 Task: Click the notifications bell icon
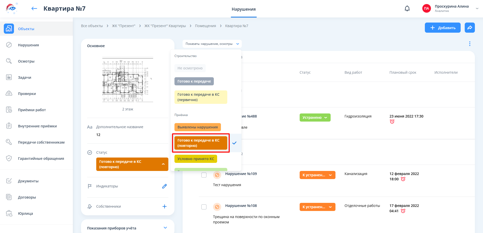pos(407,9)
